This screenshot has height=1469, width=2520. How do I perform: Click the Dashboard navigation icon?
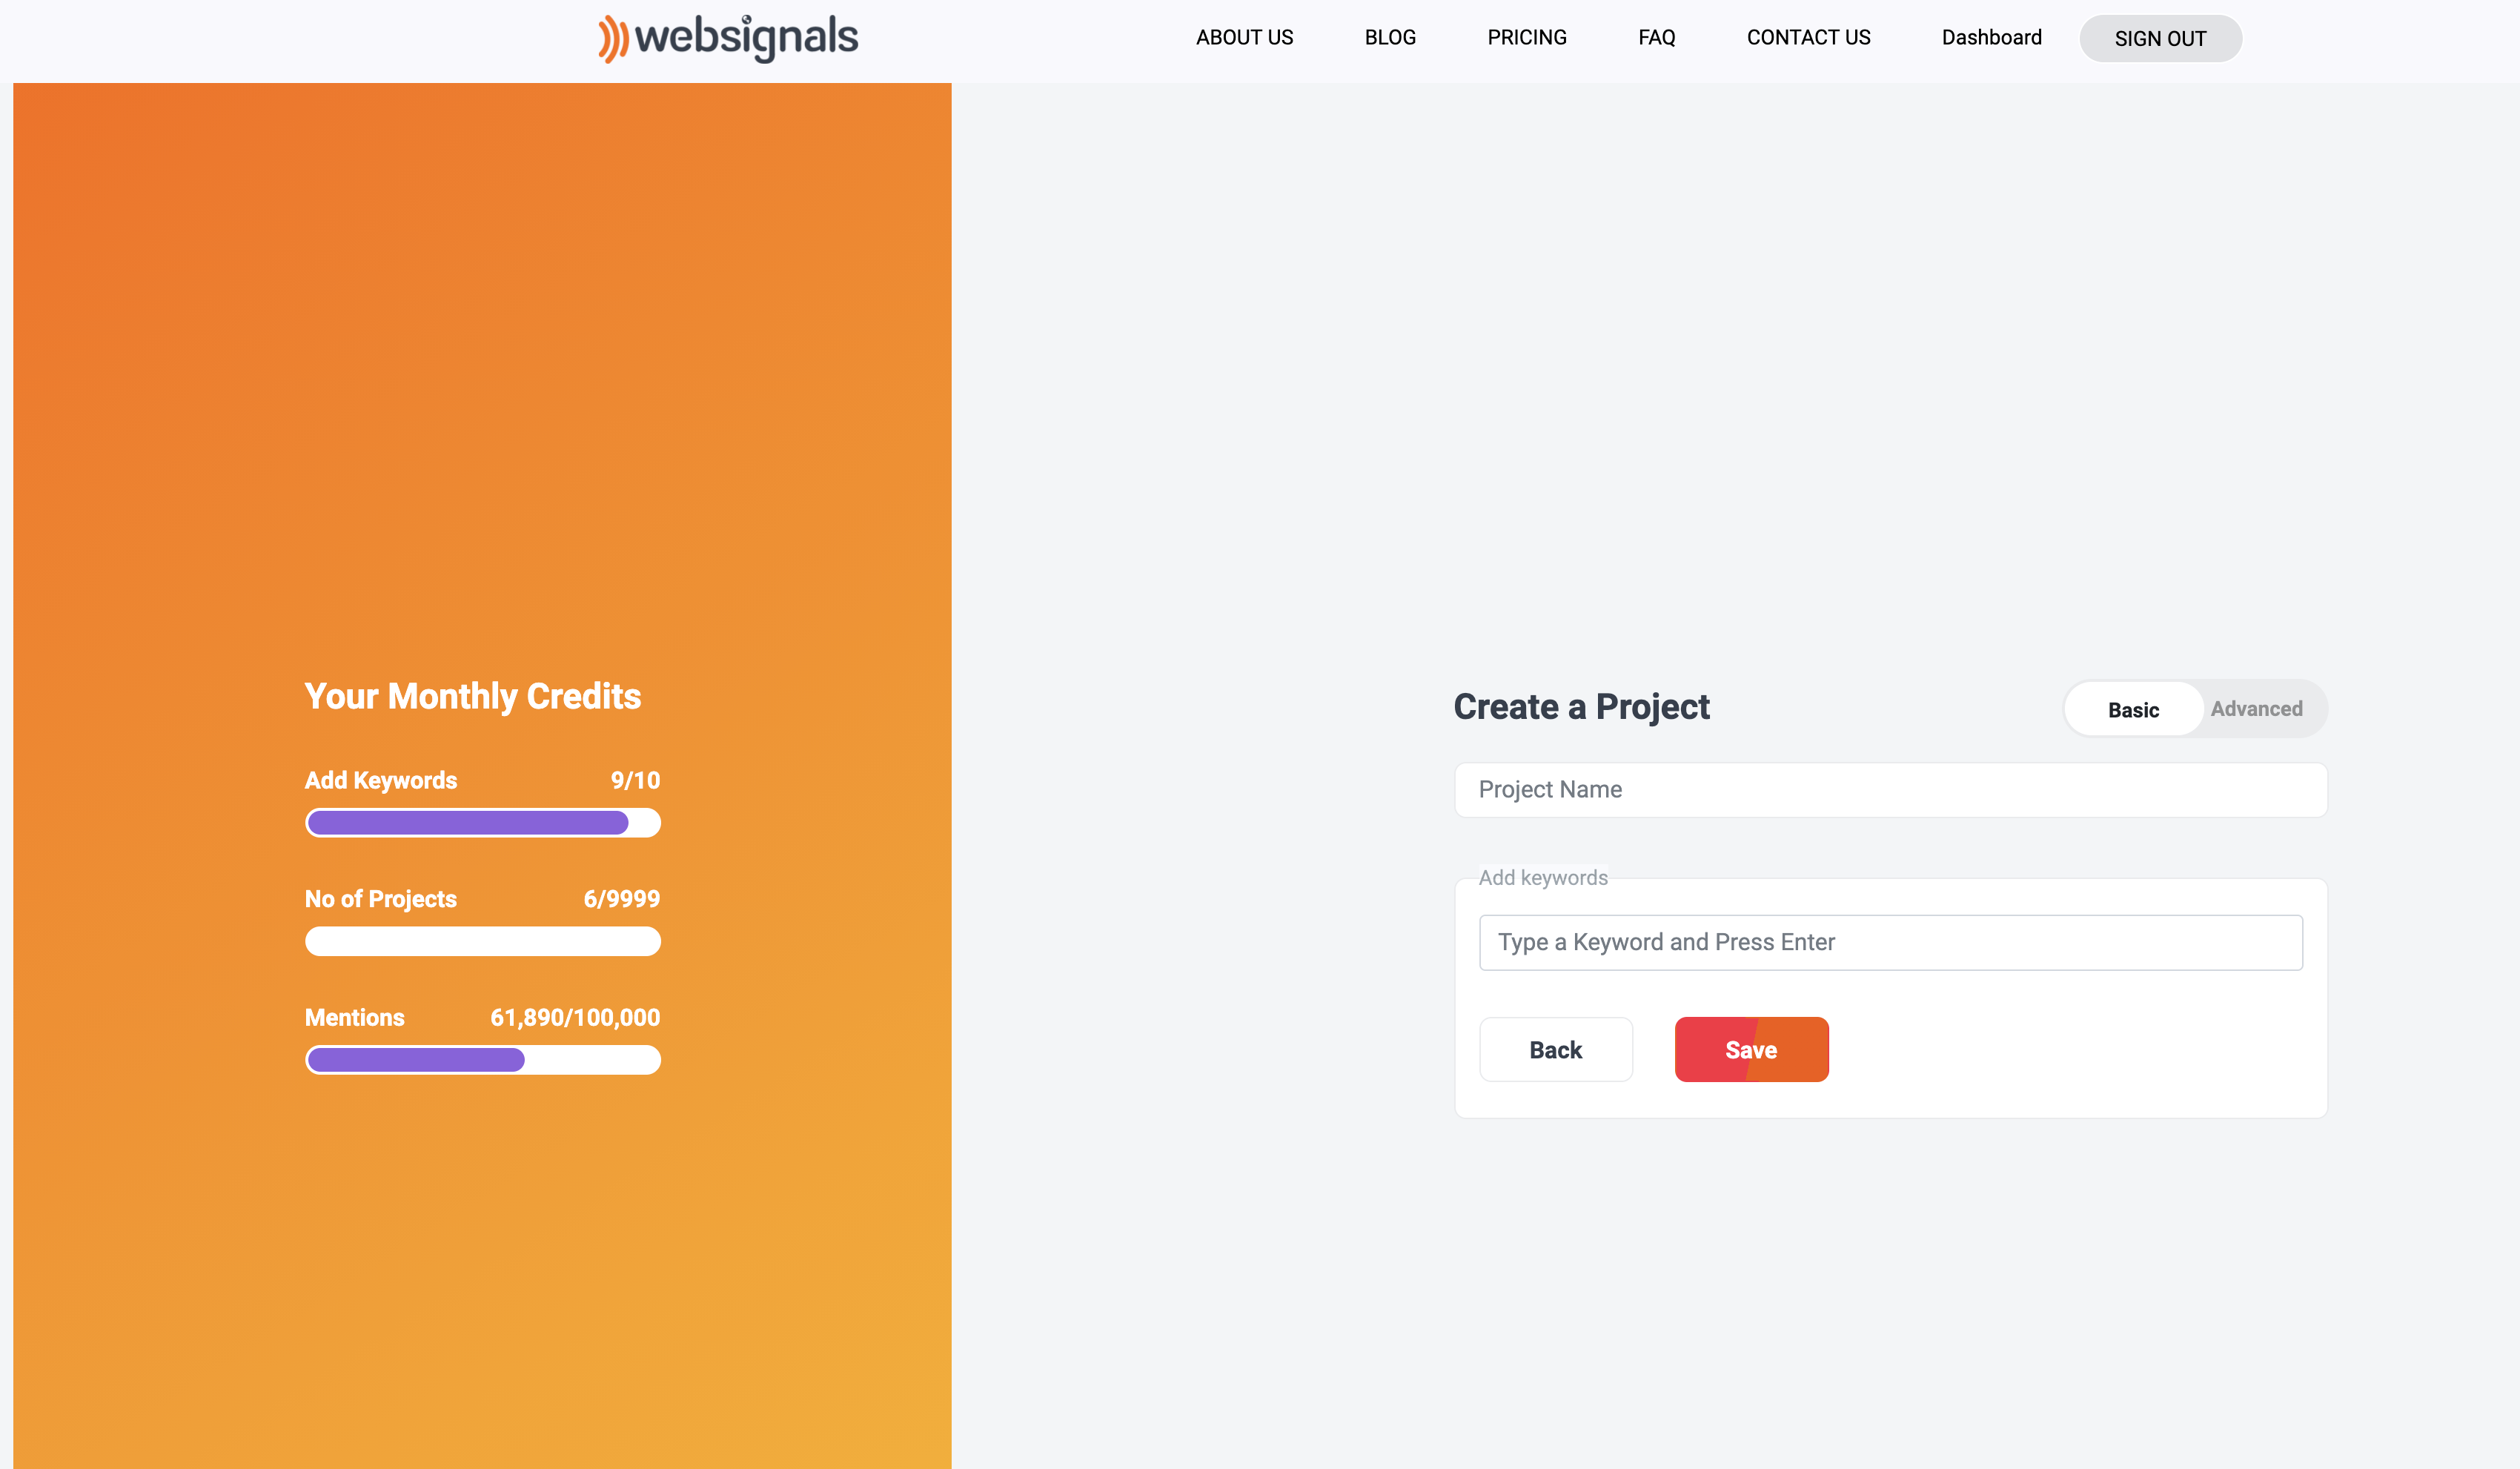pos(1992,39)
